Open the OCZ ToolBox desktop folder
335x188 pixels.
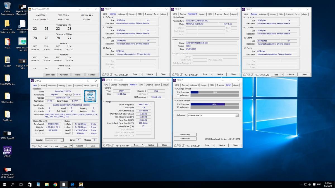coord(7,98)
